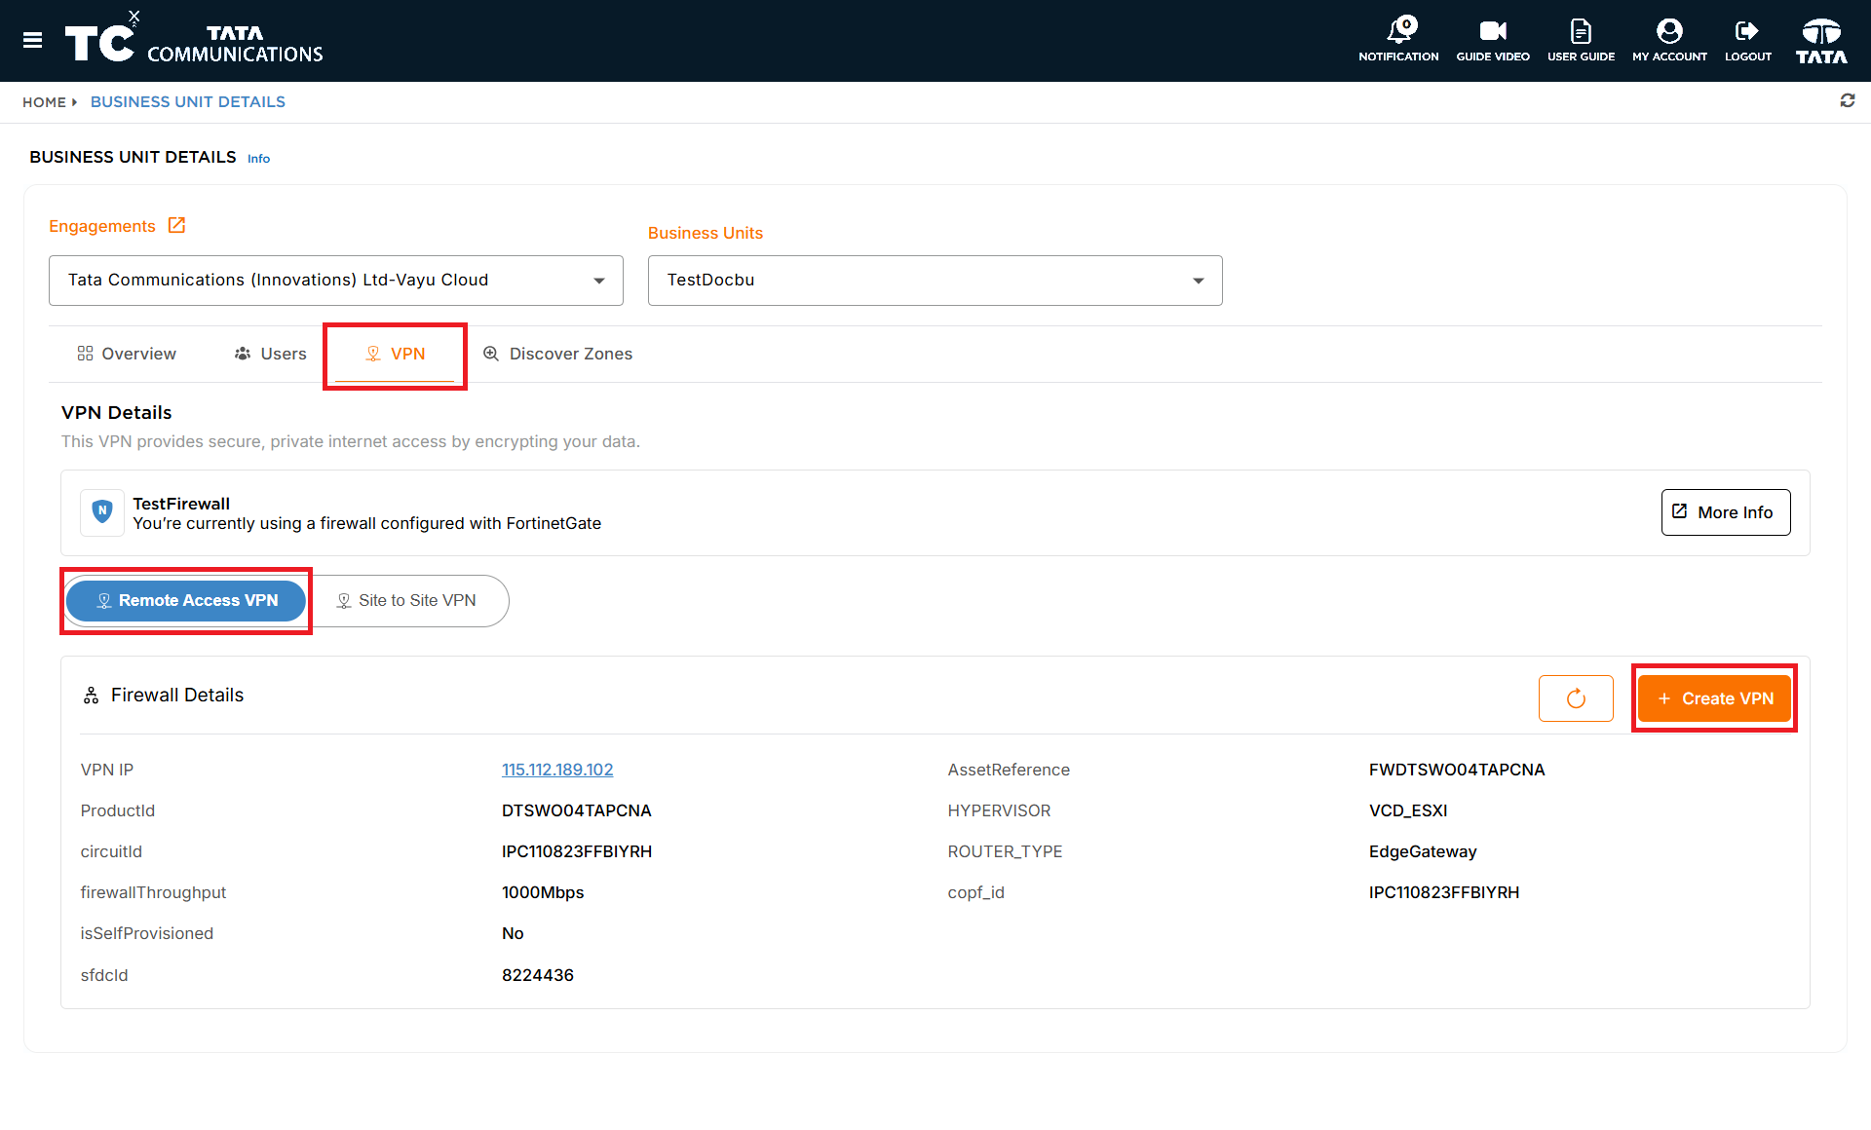Viewport: 1871px width, 1130px height.
Task: Click the isSelfProvisioned value No
Action: tap(513, 933)
